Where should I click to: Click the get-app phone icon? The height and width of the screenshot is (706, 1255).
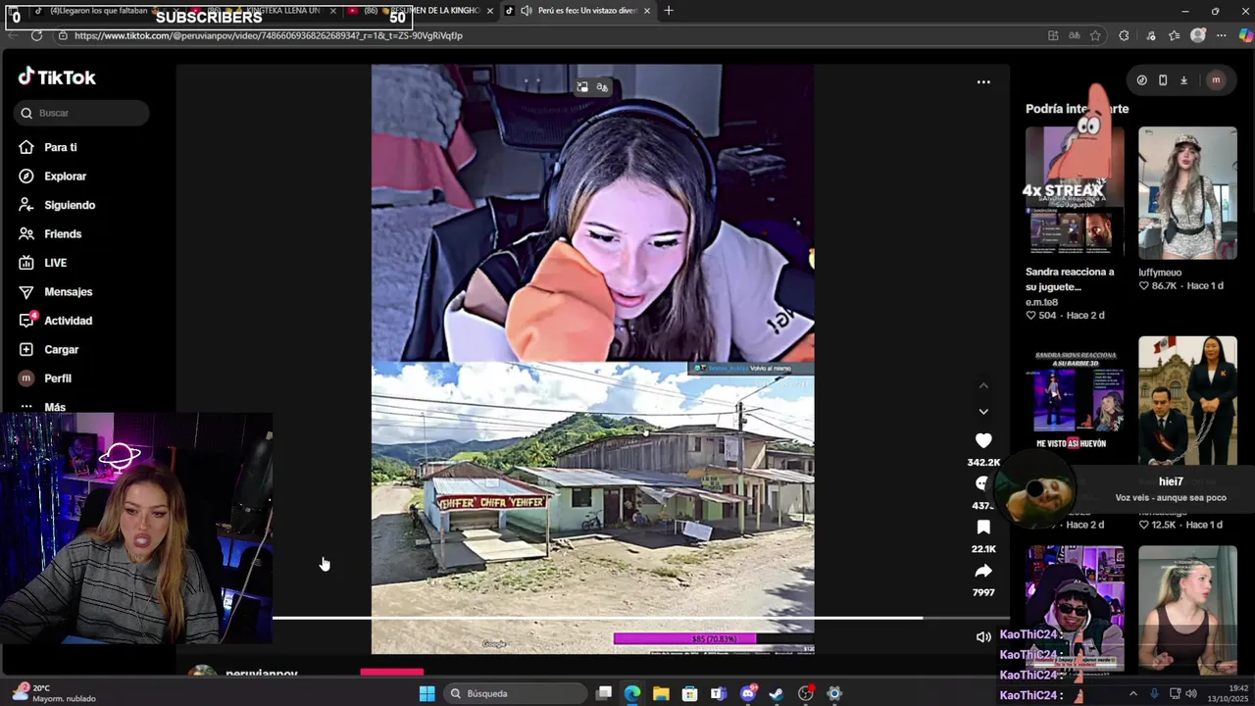tap(1163, 80)
